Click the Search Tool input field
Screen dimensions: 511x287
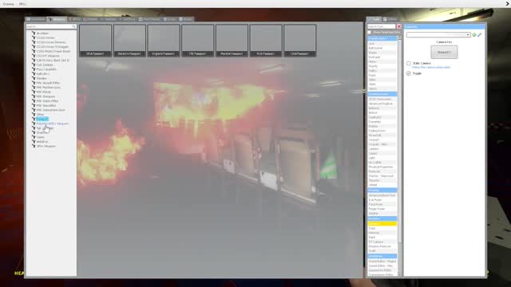(382, 26)
